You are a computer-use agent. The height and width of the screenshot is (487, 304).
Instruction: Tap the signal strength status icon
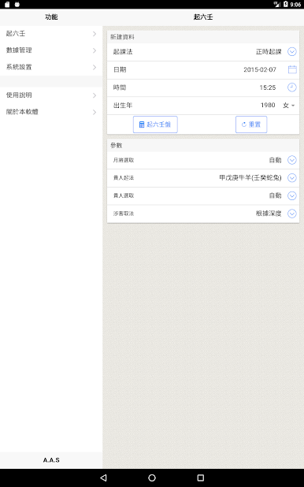[277, 5]
